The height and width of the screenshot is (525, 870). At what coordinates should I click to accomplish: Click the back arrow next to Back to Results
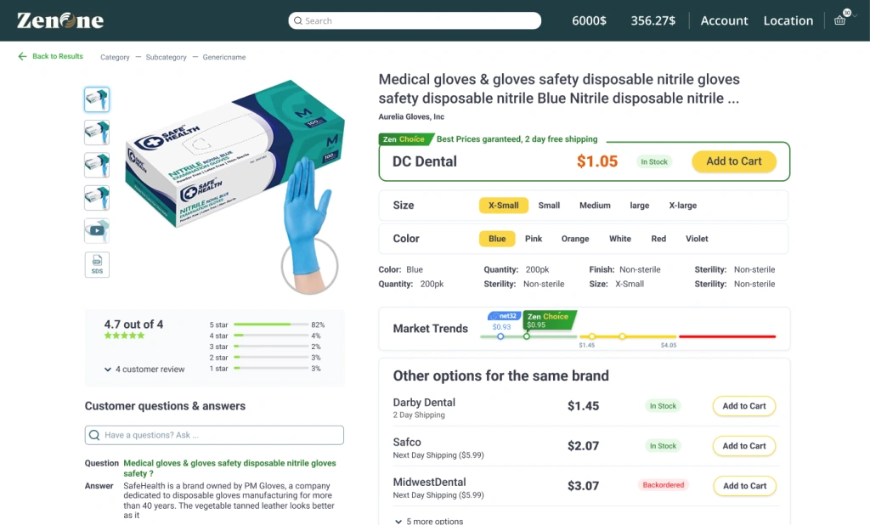(22, 56)
